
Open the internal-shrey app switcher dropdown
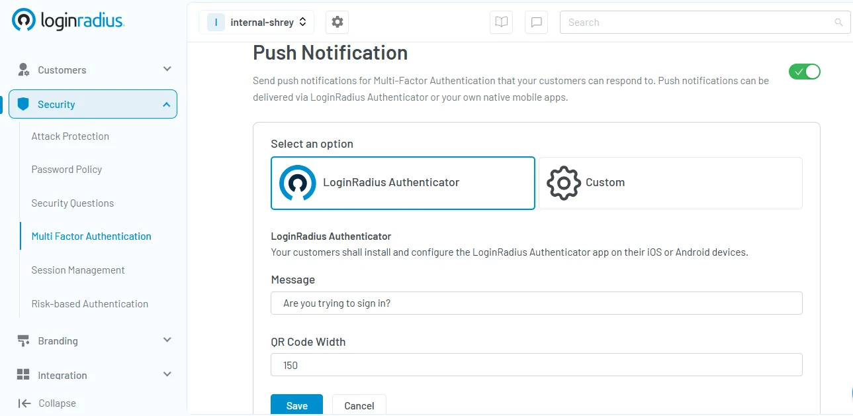(256, 22)
